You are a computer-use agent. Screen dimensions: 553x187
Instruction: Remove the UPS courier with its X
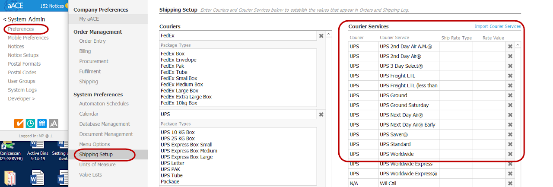pyautogui.click(x=321, y=114)
